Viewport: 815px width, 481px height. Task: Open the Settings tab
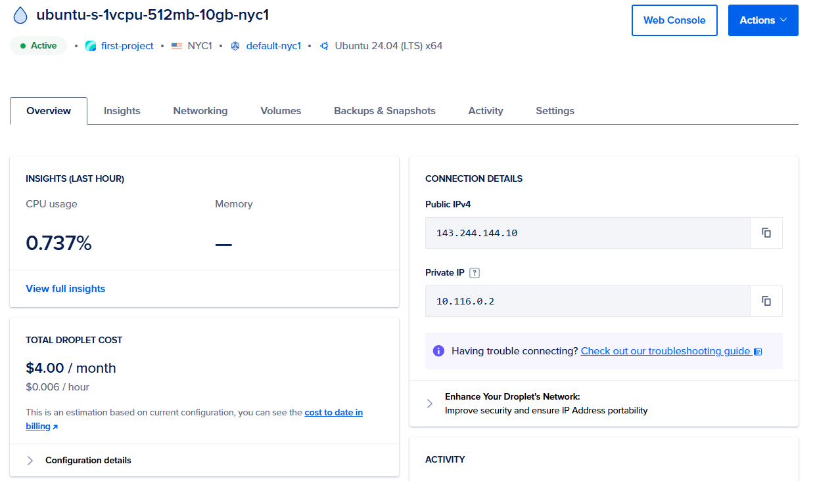tap(555, 111)
